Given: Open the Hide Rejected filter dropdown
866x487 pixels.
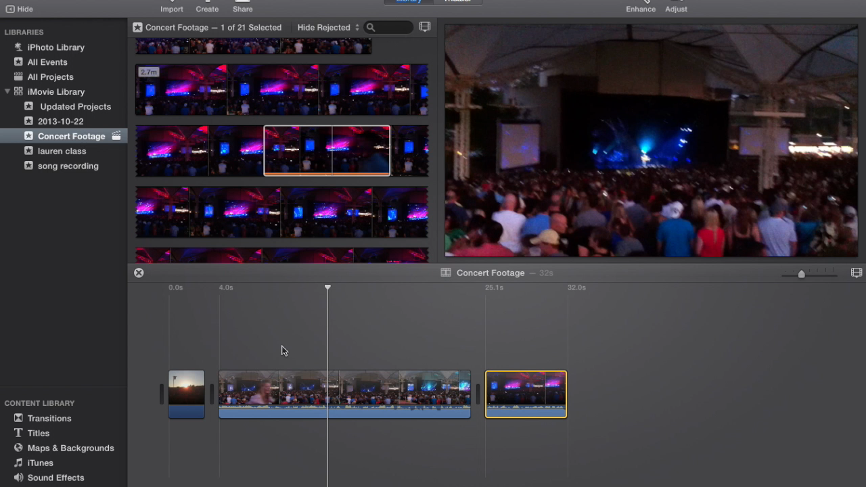Looking at the screenshot, I should click(328, 28).
